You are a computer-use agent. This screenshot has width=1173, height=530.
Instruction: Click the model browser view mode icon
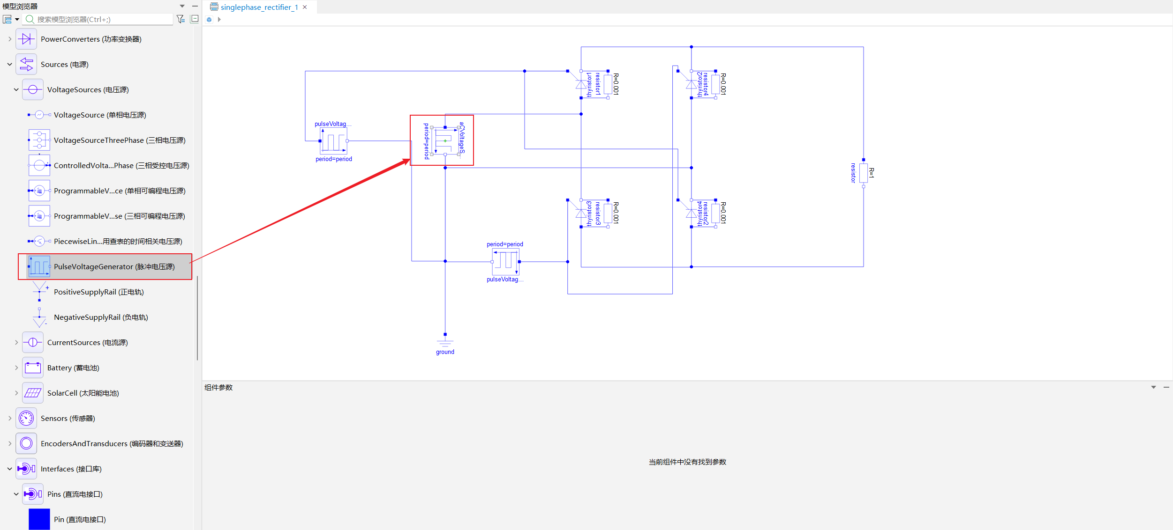tap(7, 19)
